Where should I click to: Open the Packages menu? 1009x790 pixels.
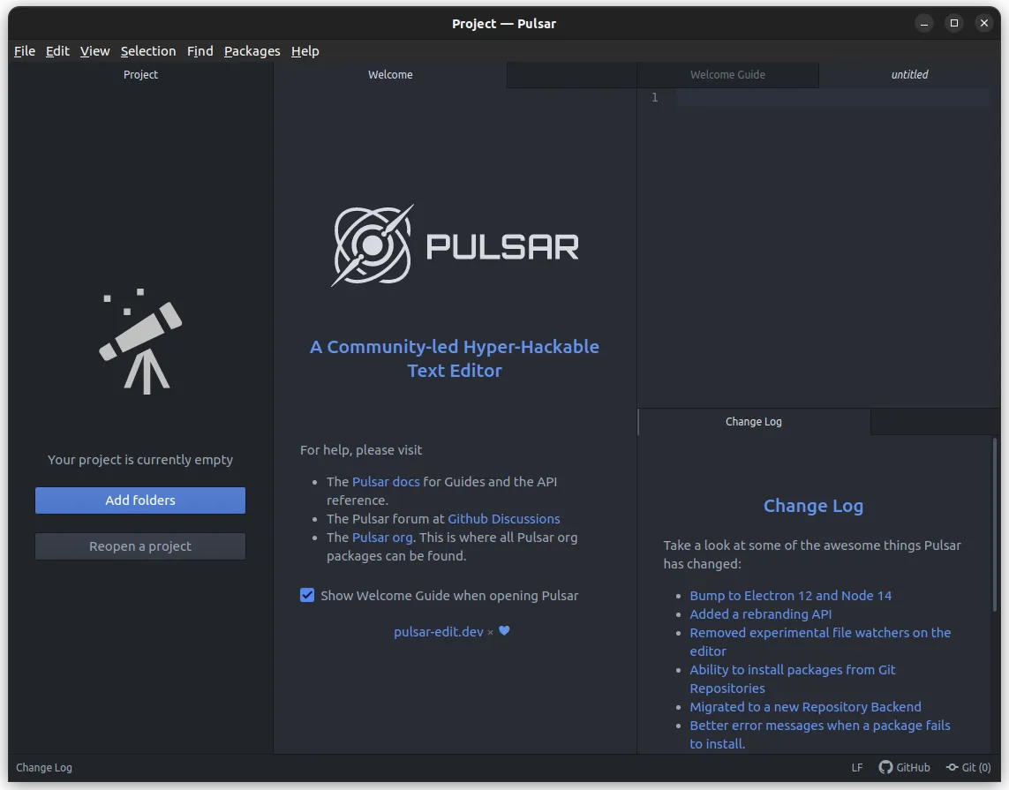click(252, 50)
